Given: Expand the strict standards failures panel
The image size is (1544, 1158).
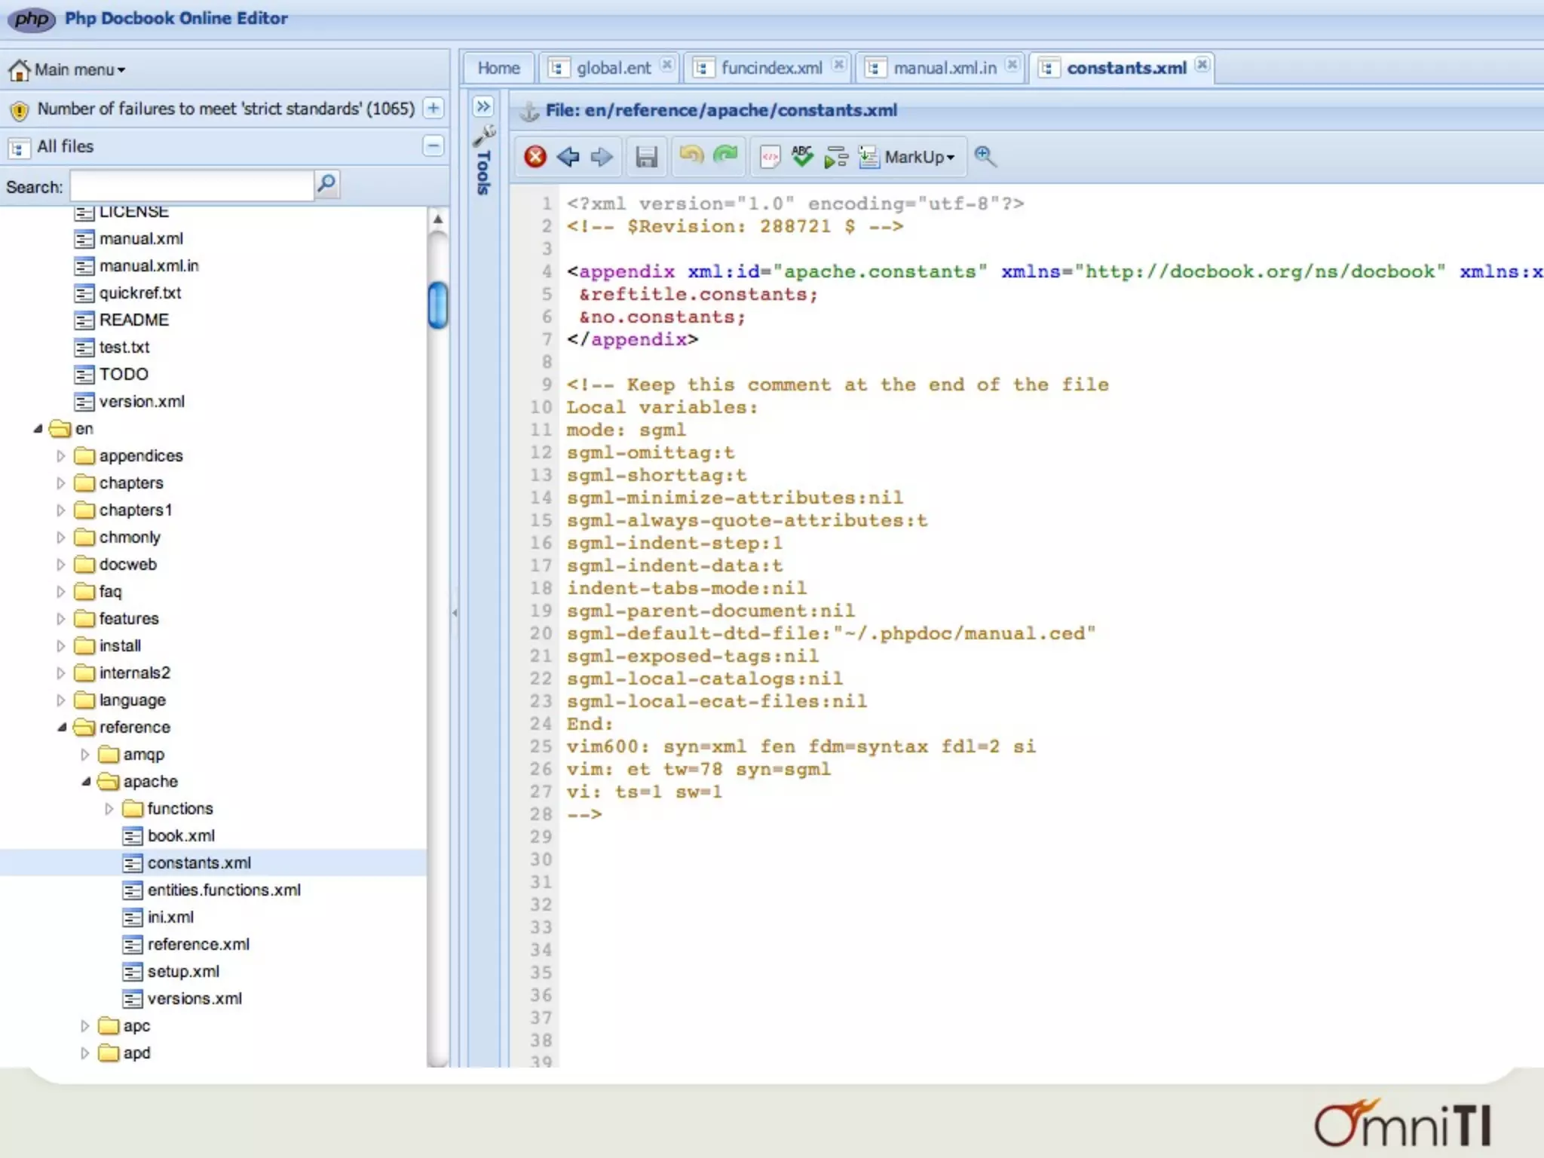Looking at the screenshot, I should 433,109.
